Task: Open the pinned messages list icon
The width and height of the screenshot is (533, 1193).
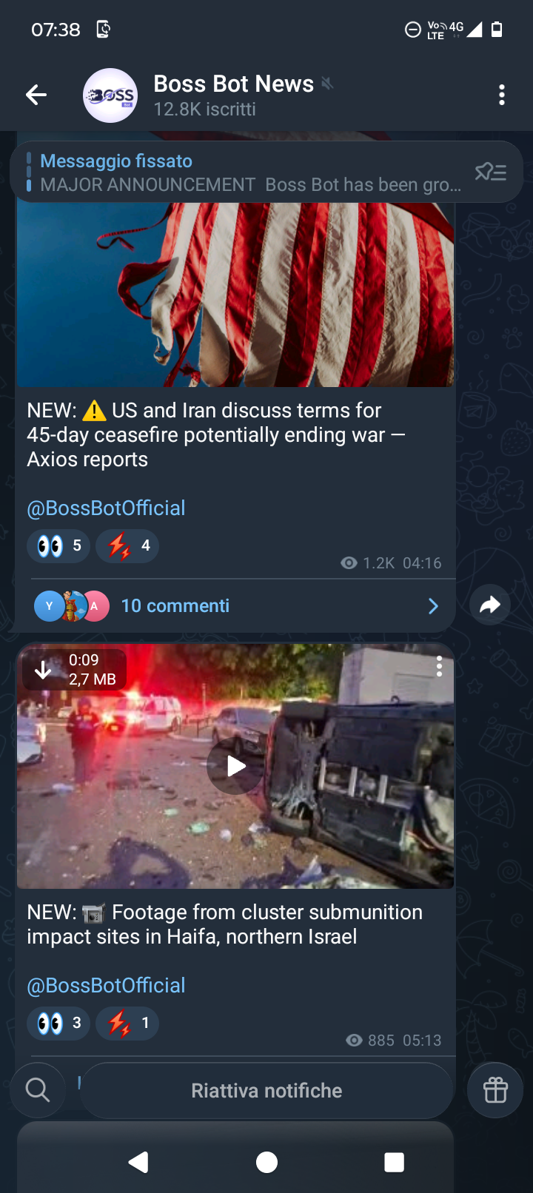Action: pos(491,172)
